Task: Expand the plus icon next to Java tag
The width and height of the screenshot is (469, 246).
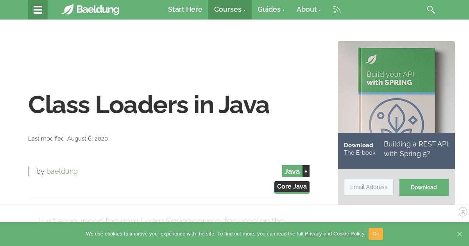Action: (x=306, y=171)
